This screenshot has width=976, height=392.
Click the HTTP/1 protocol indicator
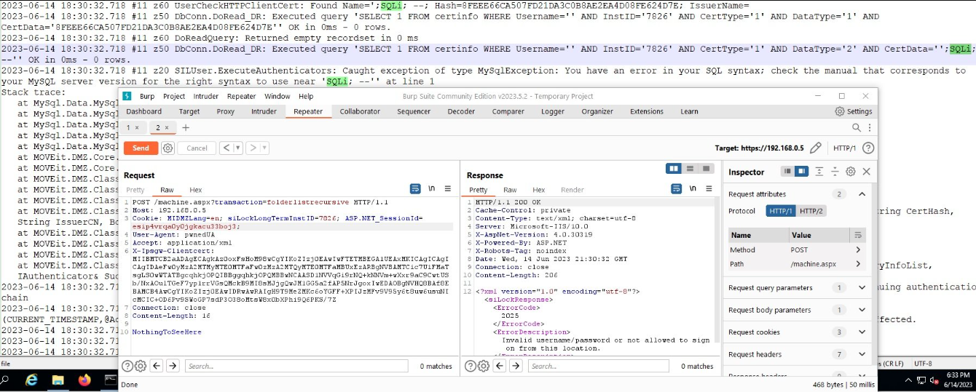(845, 148)
